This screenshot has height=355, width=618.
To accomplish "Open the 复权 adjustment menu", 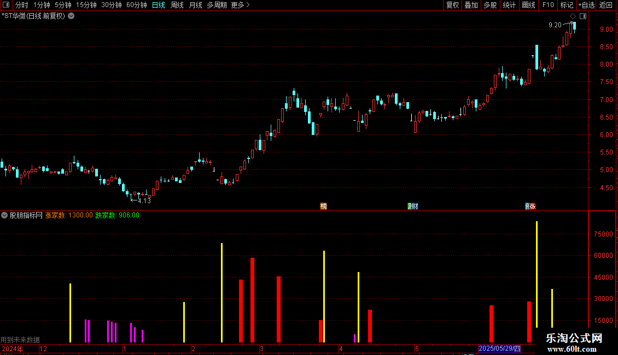I will 452,5.
